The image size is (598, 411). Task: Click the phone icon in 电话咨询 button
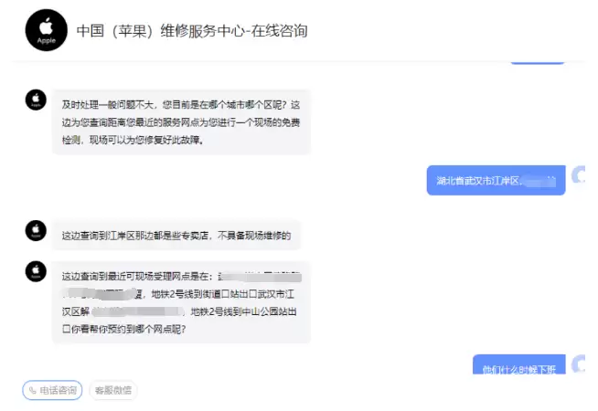point(33,390)
